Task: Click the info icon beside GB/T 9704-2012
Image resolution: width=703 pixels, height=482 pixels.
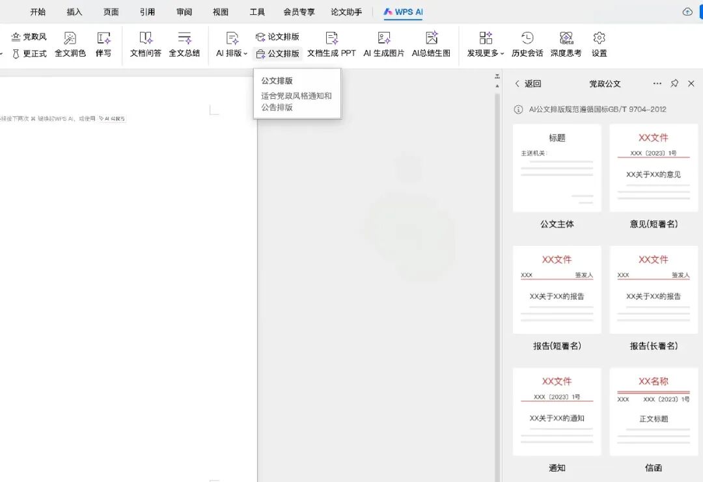Action: [518, 109]
